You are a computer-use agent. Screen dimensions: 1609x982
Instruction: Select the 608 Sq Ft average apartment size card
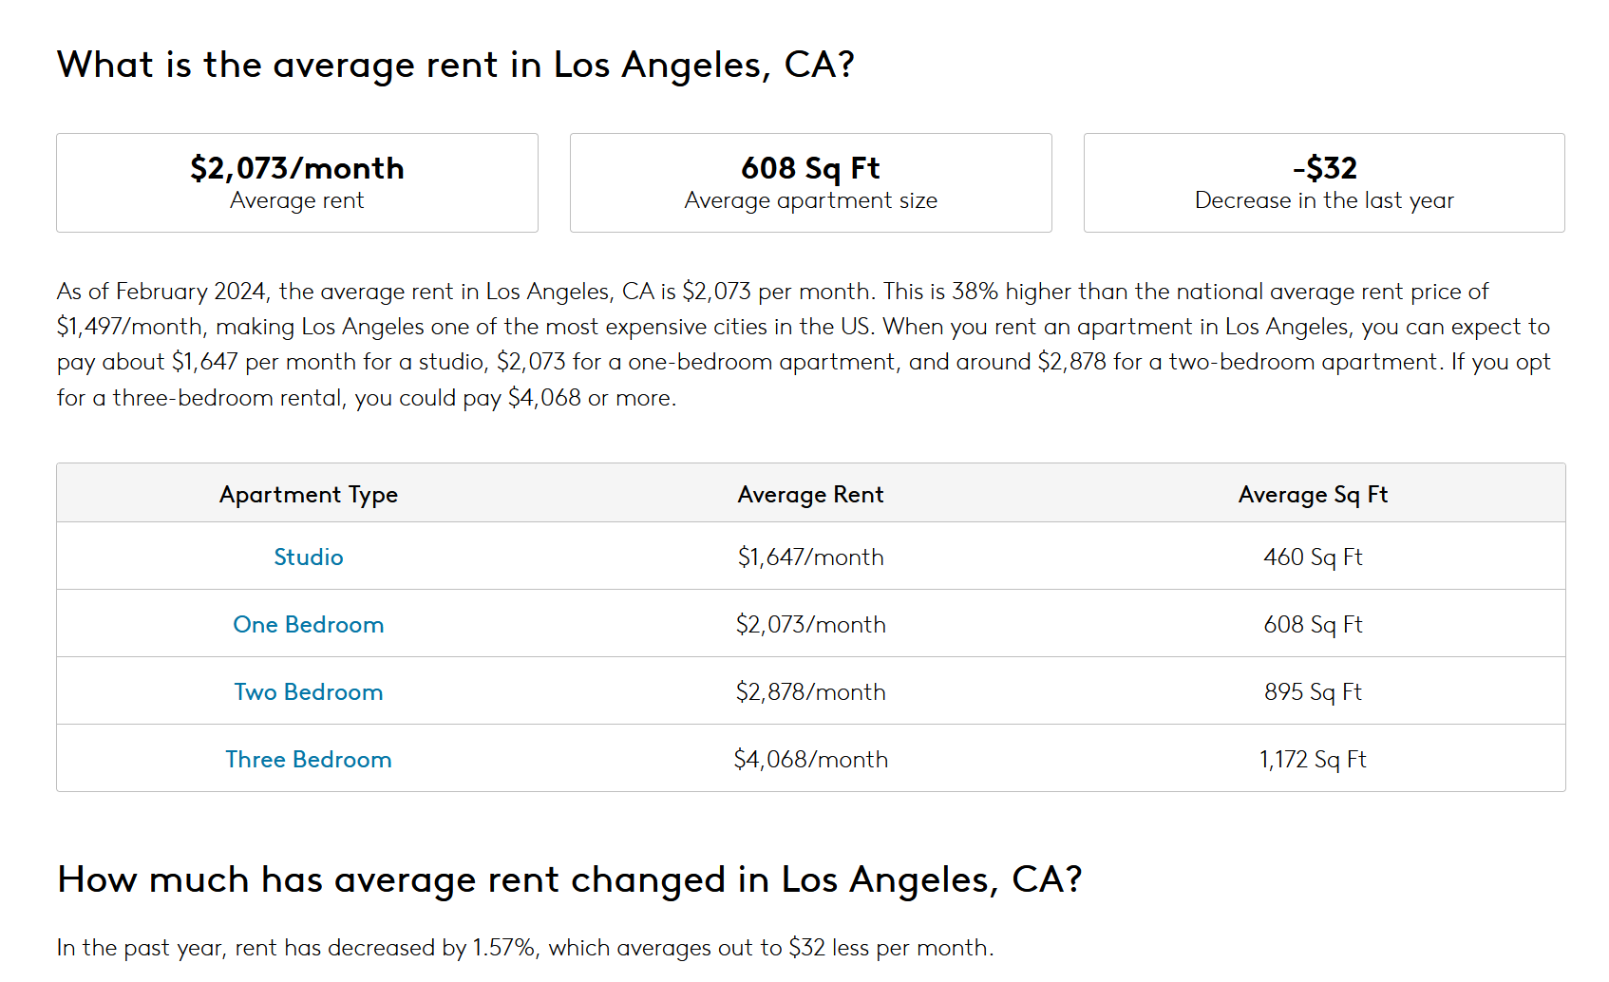pyautogui.click(x=810, y=182)
